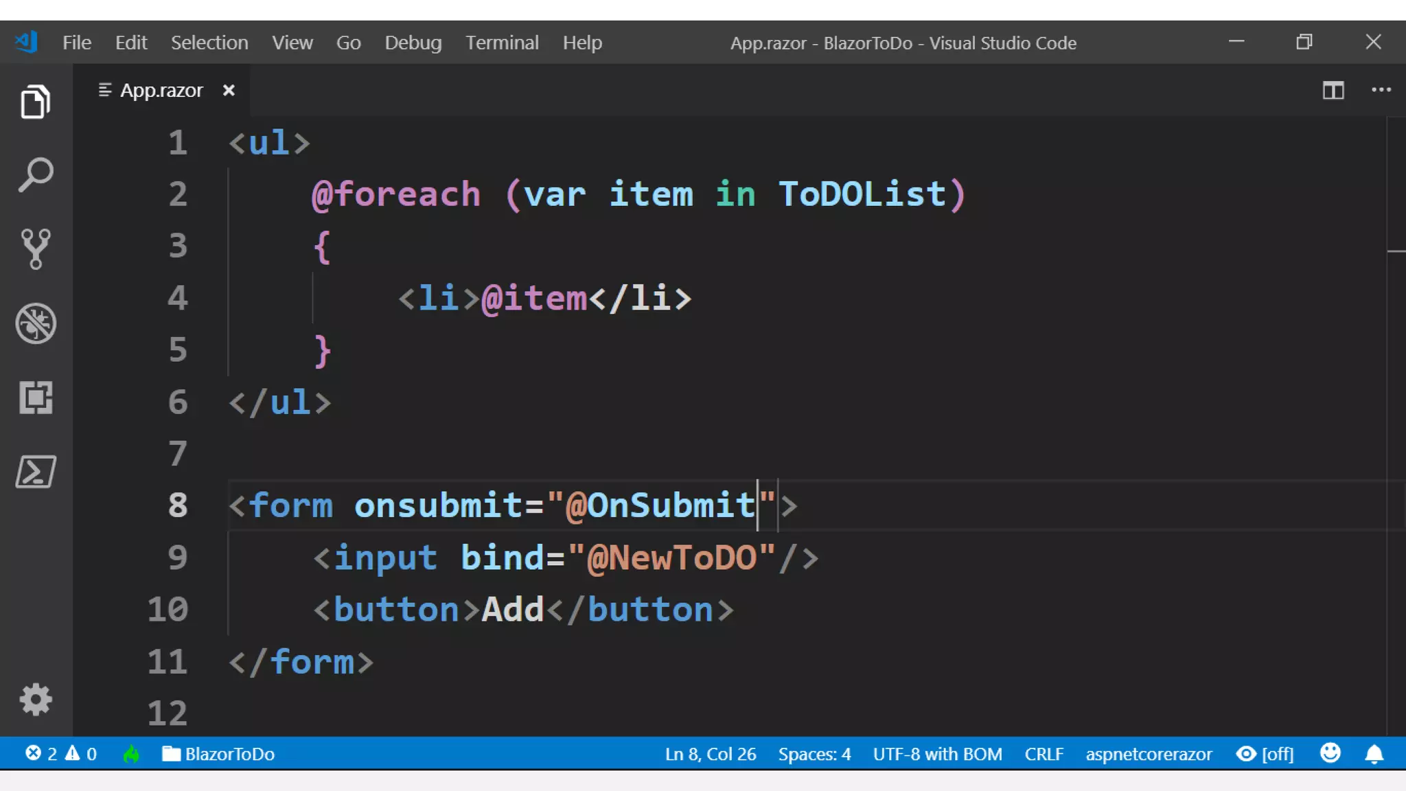
Task: Close the App.razor tab
Action: pos(229,90)
